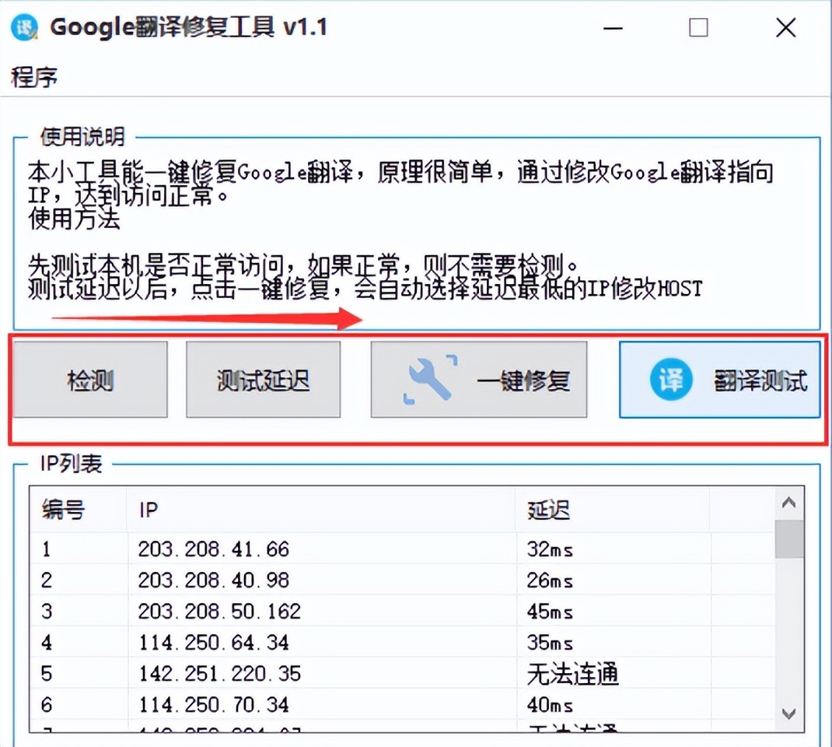The height and width of the screenshot is (747, 832).
Task: Select IP row 203.208.40.98
Action: click(x=402, y=580)
